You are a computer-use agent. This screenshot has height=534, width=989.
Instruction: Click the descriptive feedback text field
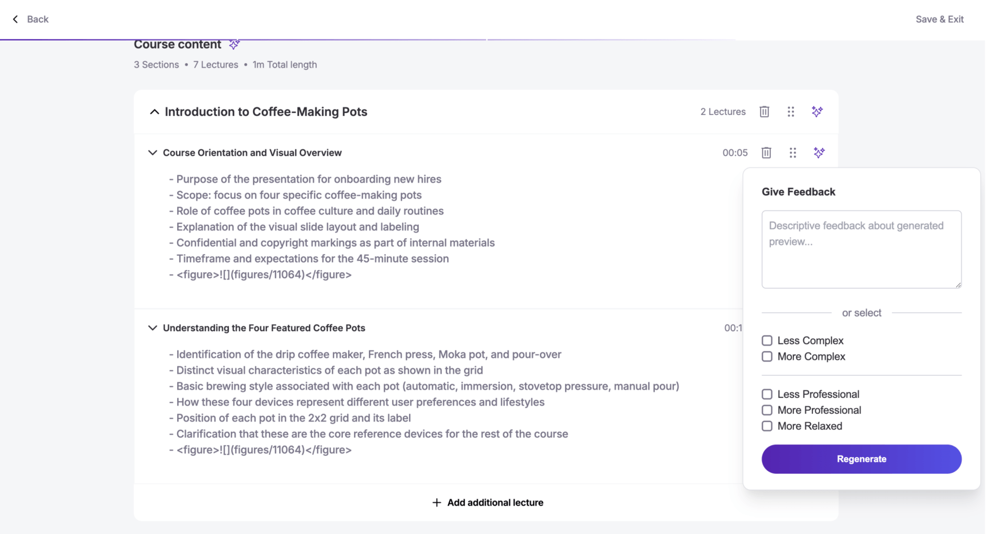point(861,249)
